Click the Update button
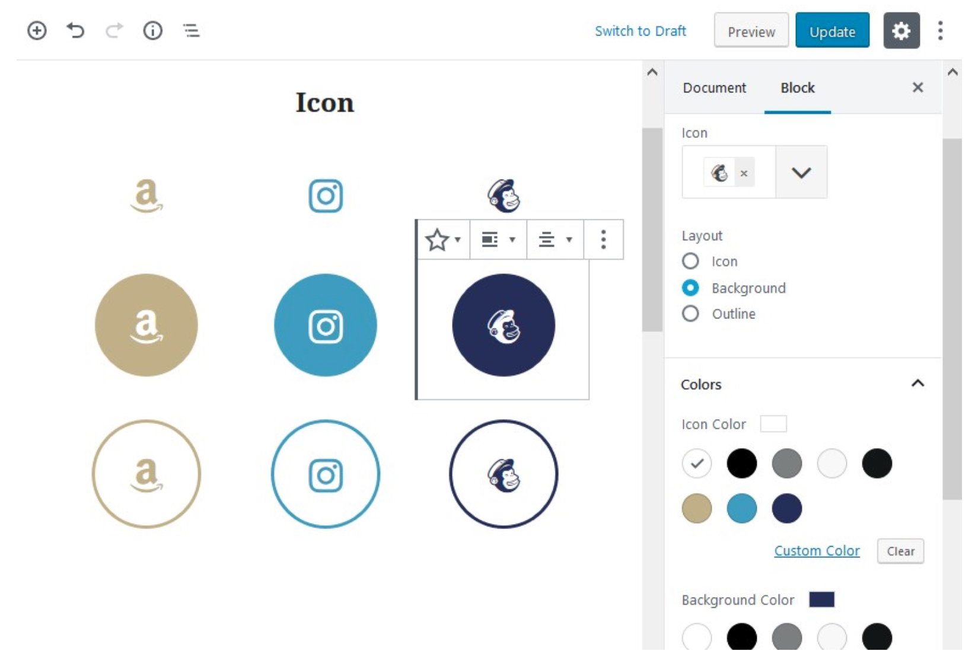Screen dimensions: 975x651 (832, 31)
